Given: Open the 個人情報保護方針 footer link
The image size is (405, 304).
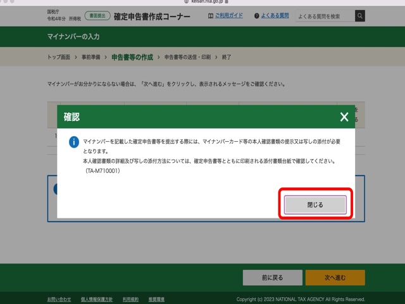Looking at the screenshot, I should 97,299.
